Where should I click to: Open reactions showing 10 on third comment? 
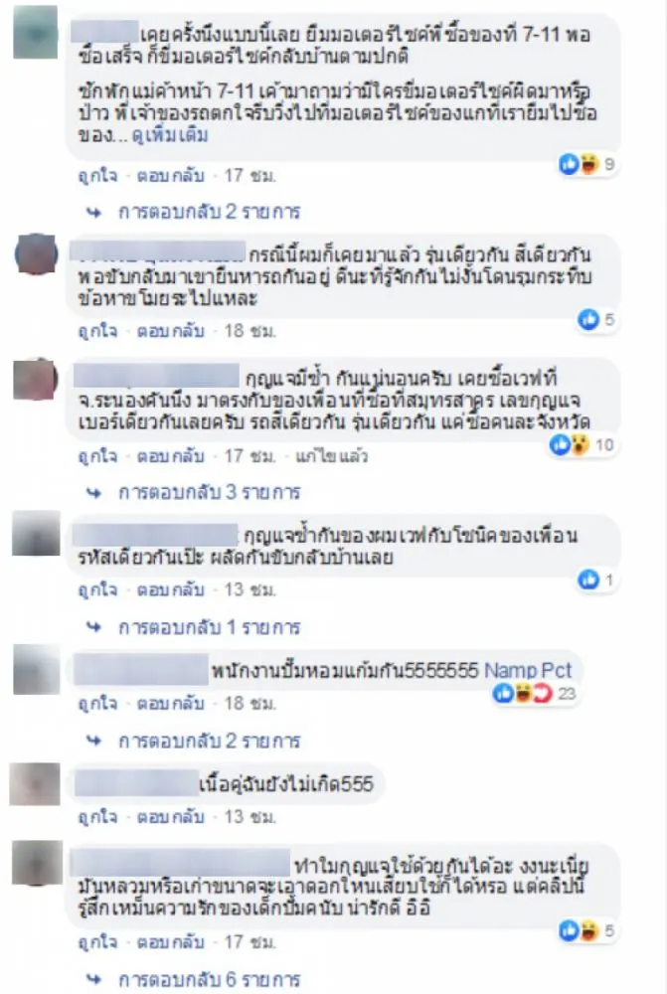coord(582,445)
